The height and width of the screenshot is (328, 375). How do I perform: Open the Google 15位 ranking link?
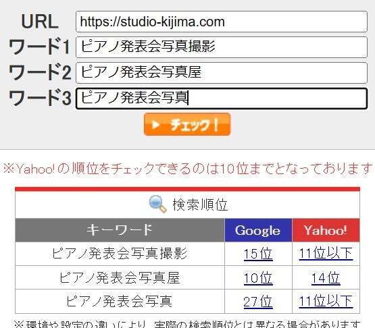[x=258, y=254]
